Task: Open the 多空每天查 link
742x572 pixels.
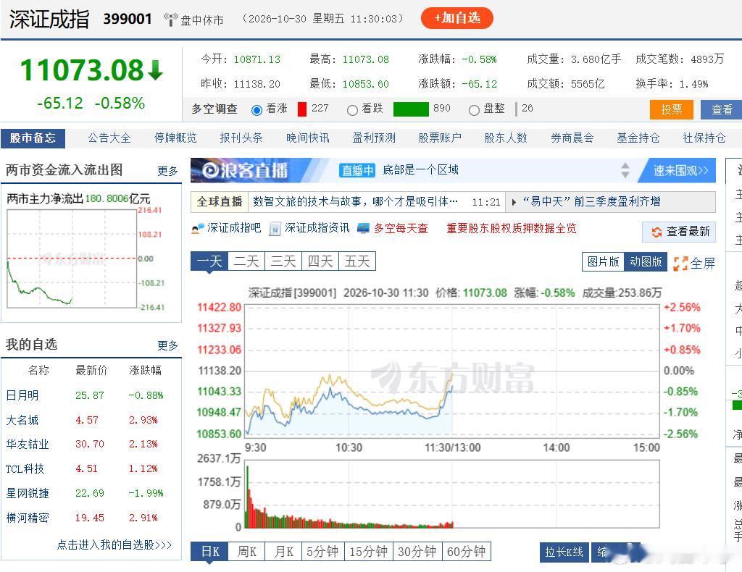Action: pyautogui.click(x=401, y=228)
